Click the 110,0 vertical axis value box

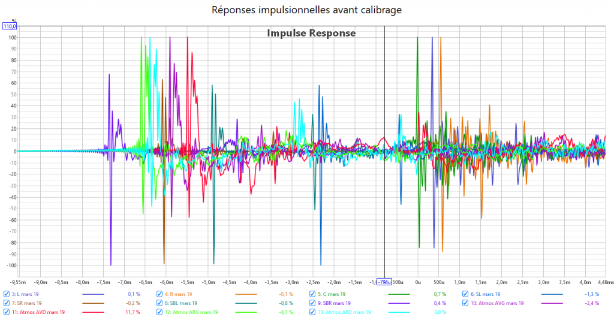[10, 26]
